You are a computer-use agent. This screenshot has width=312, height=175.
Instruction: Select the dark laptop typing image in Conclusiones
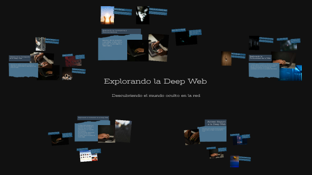(138, 50)
